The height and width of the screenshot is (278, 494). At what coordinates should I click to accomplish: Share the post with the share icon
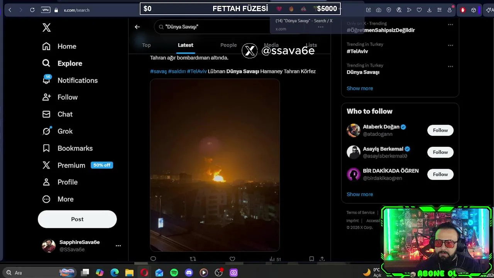tap(322, 259)
